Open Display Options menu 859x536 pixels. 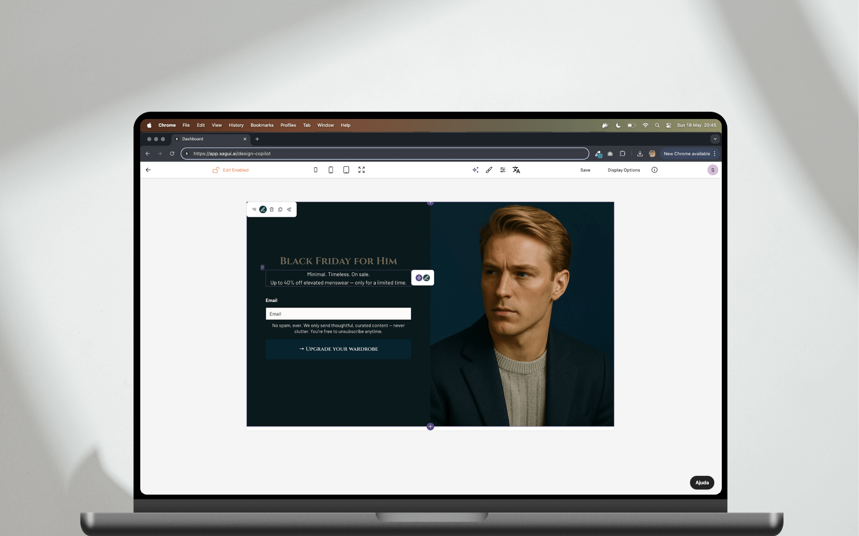[623, 170]
